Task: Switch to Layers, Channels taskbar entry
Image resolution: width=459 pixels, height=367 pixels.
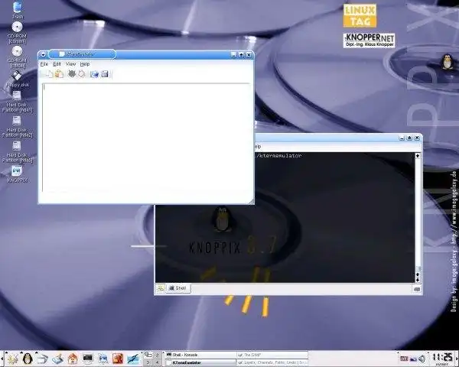Action: click(x=272, y=362)
